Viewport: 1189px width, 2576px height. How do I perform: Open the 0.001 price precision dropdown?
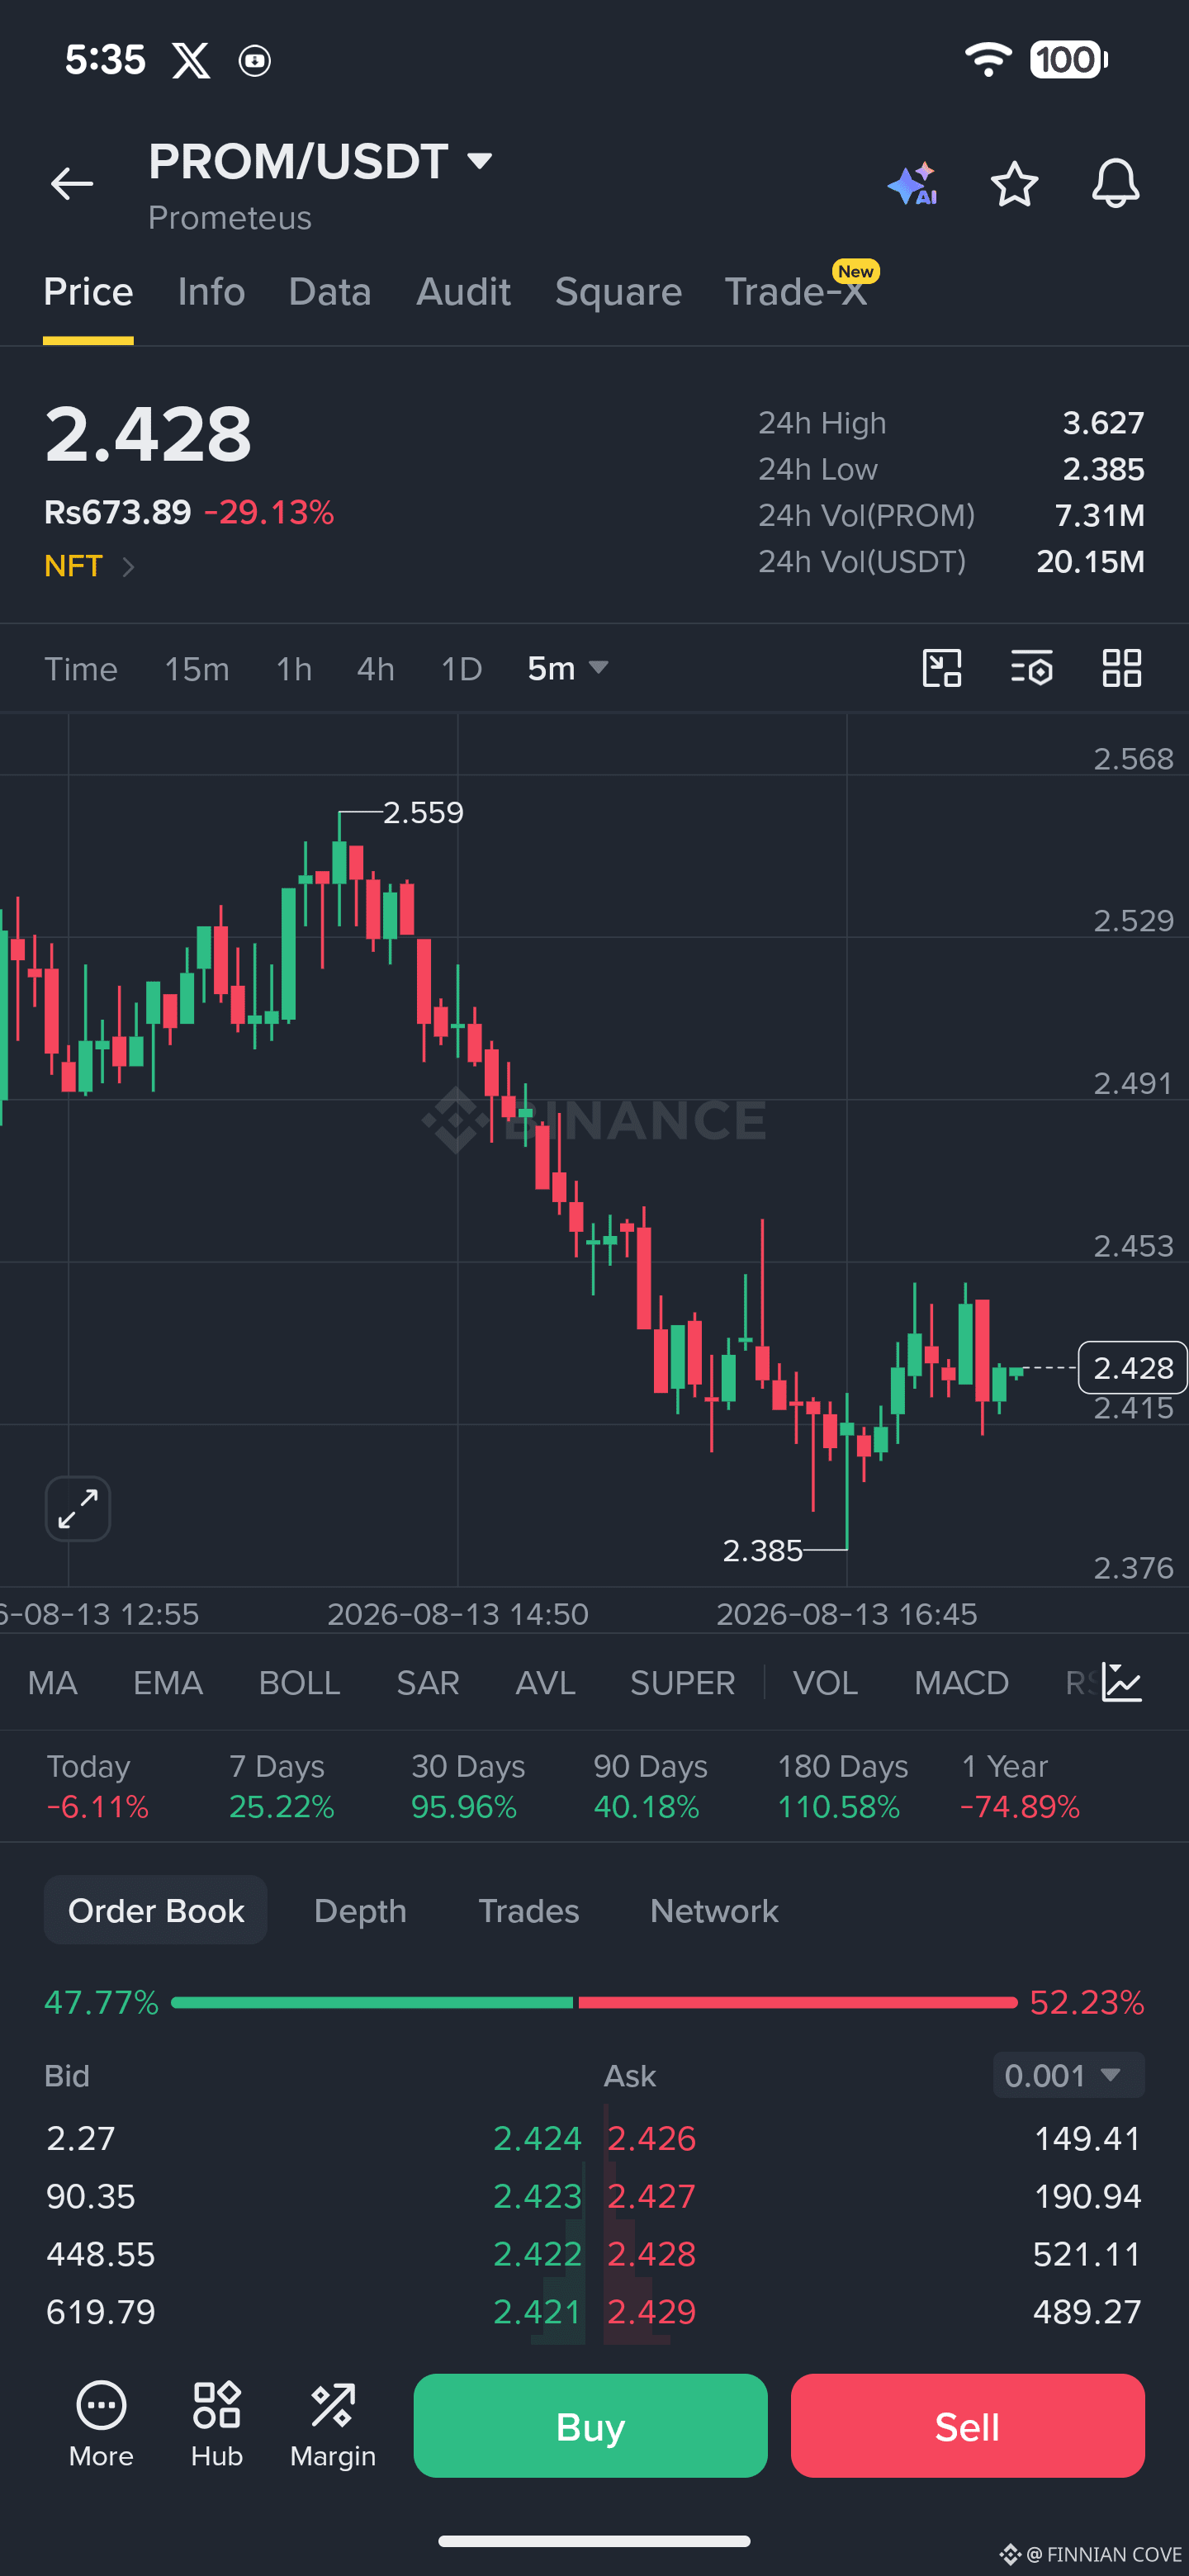tap(1068, 2075)
